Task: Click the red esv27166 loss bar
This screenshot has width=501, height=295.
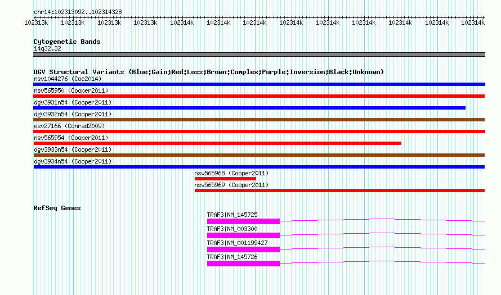Action: [259, 131]
